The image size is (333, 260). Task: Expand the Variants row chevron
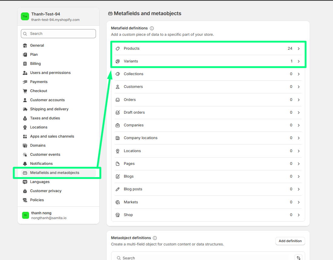(x=298, y=61)
